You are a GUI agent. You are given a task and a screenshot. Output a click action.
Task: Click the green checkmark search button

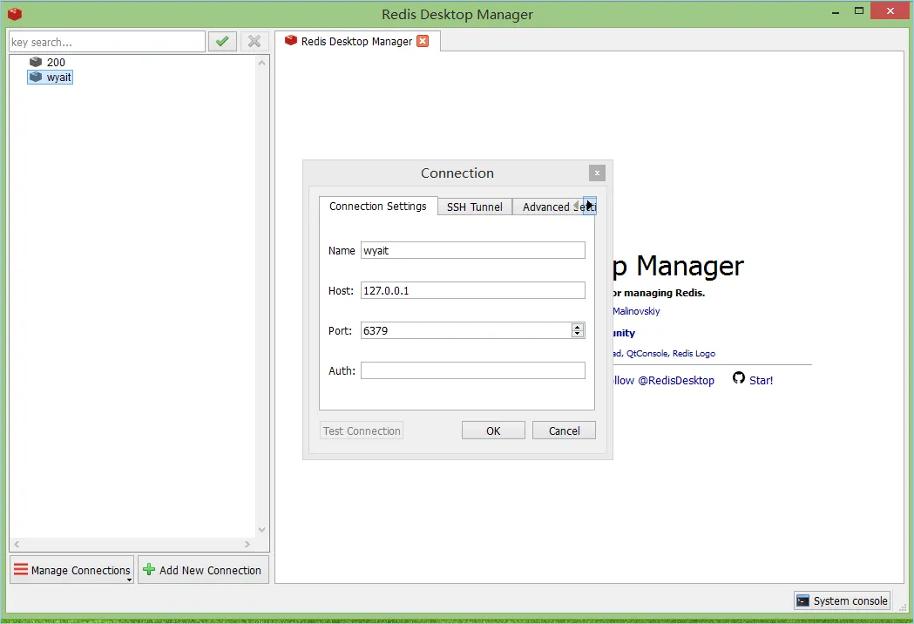point(222,42)
